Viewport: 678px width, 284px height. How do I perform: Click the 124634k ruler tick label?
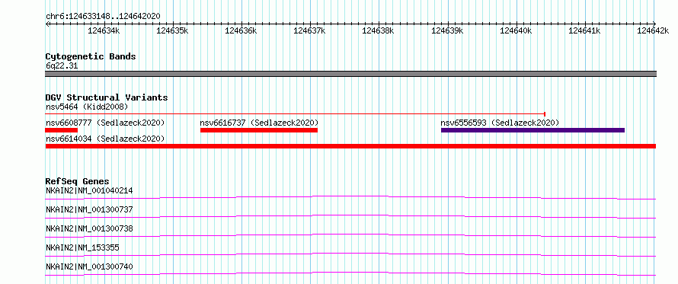pyautogui.click(x=104, y=30)
